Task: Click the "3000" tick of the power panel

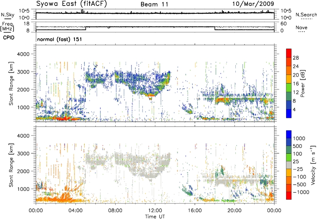Action: pos(23,72)
